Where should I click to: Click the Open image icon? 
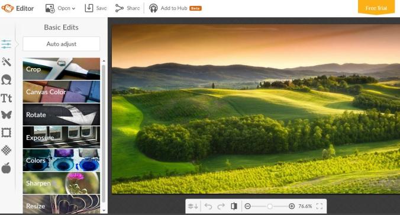pyautogui.click(x=50, y=8)
